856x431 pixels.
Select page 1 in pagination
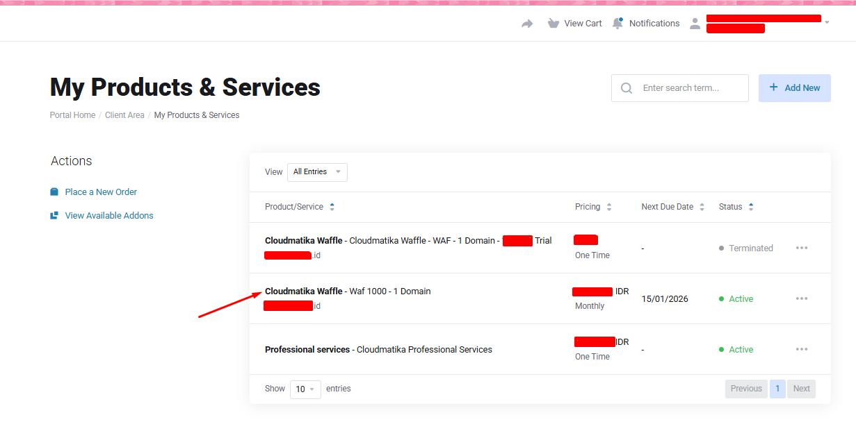pyautogui.click(x=777, y=389)
